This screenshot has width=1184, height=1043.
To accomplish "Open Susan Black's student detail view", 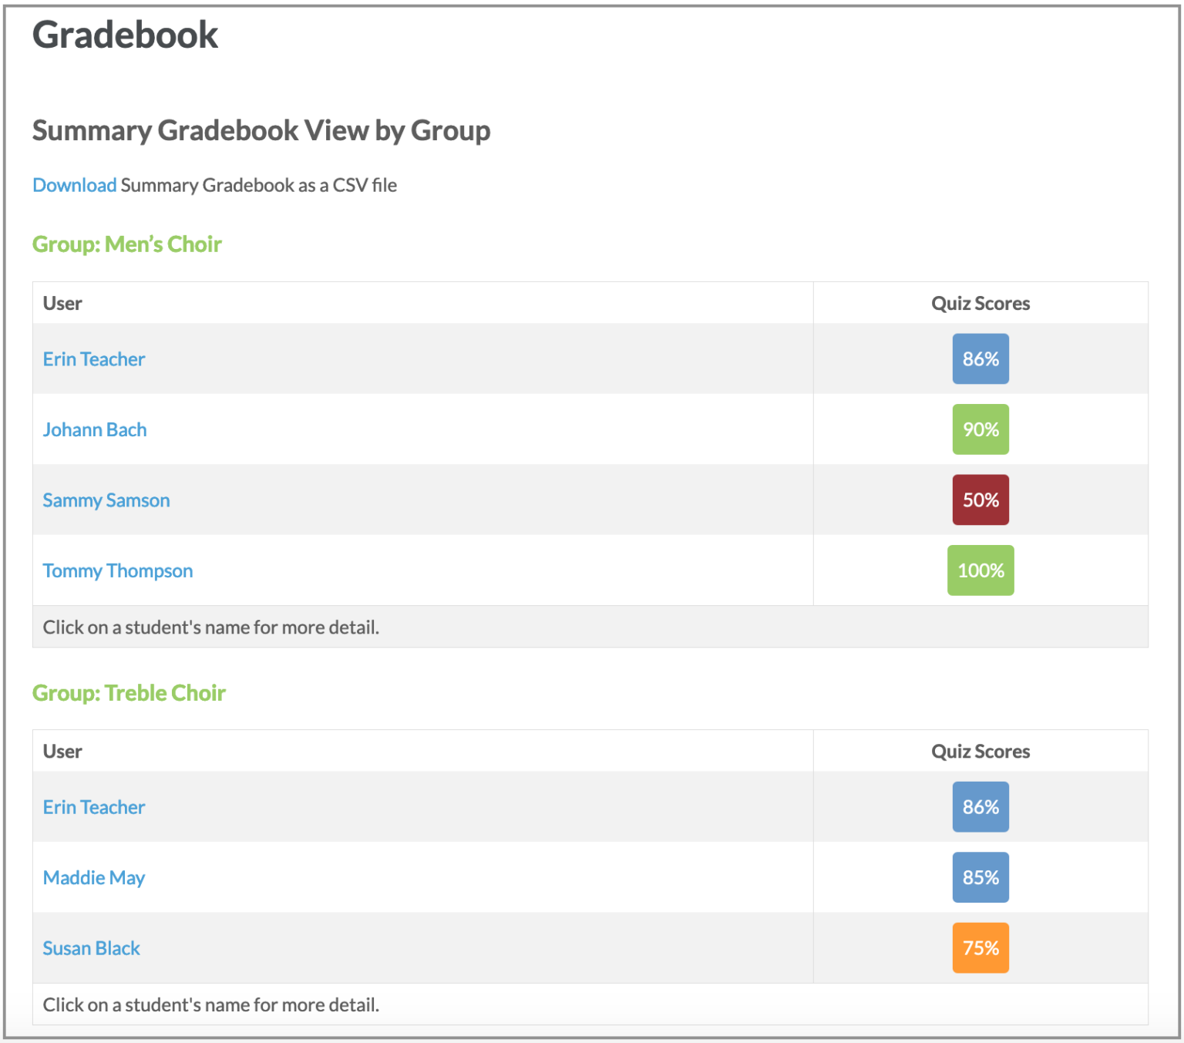I will click(91, 947).
